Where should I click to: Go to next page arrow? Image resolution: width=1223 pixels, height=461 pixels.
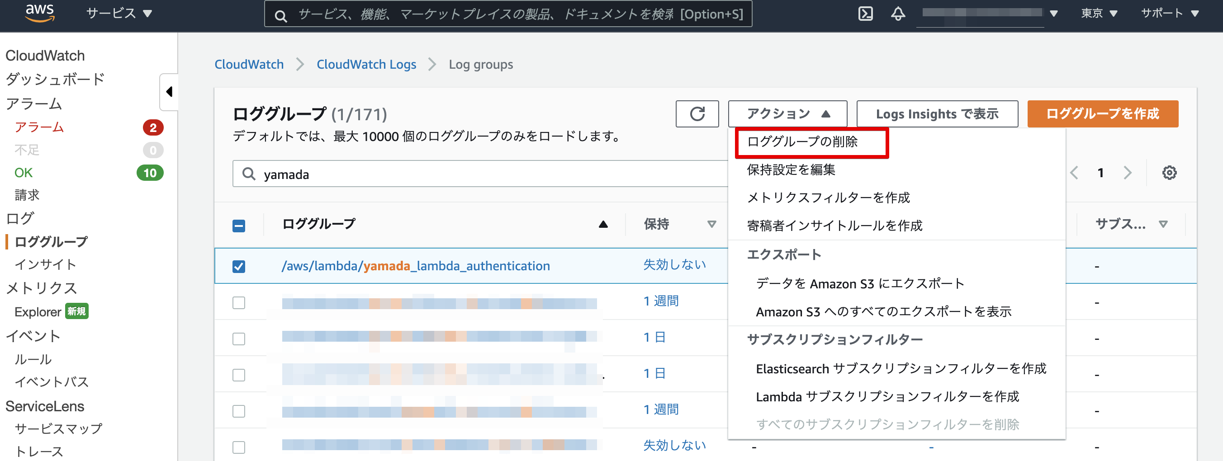tap(1128, 173)
